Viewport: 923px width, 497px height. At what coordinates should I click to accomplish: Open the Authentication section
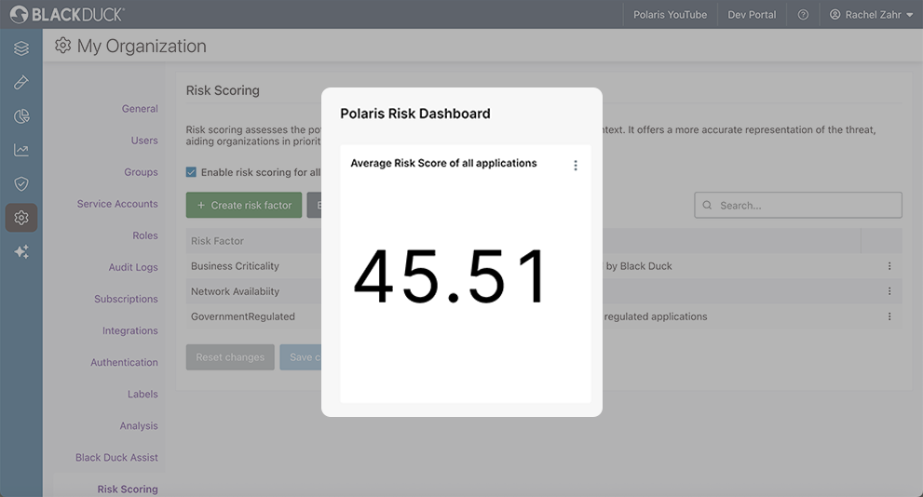(x=124, y=363)
